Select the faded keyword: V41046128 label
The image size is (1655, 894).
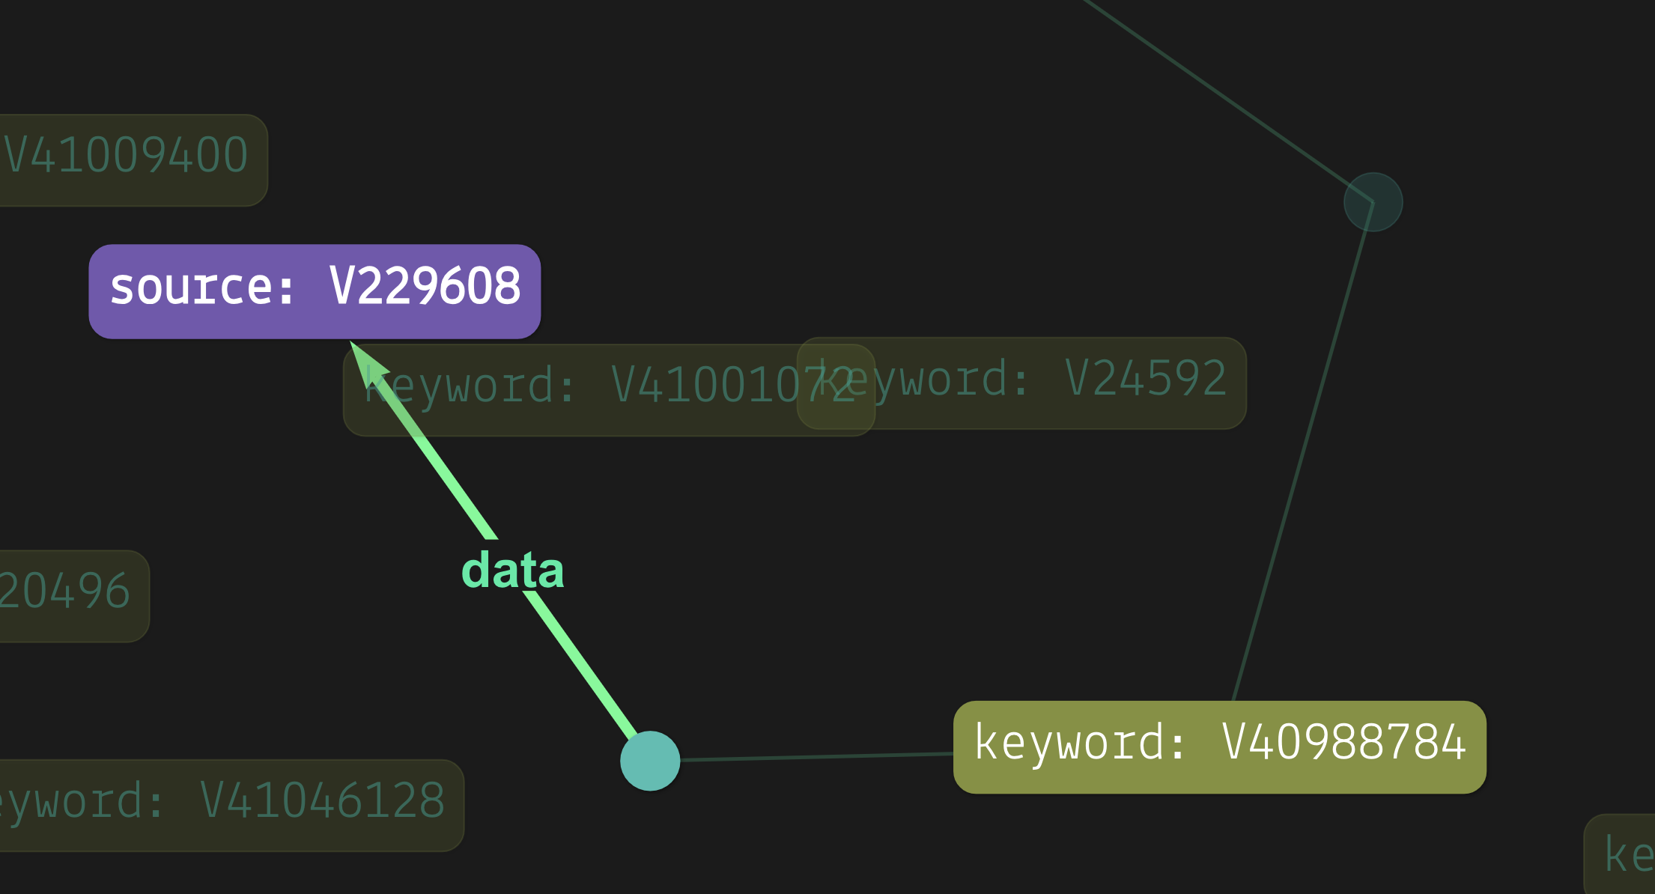click(231, 806)
